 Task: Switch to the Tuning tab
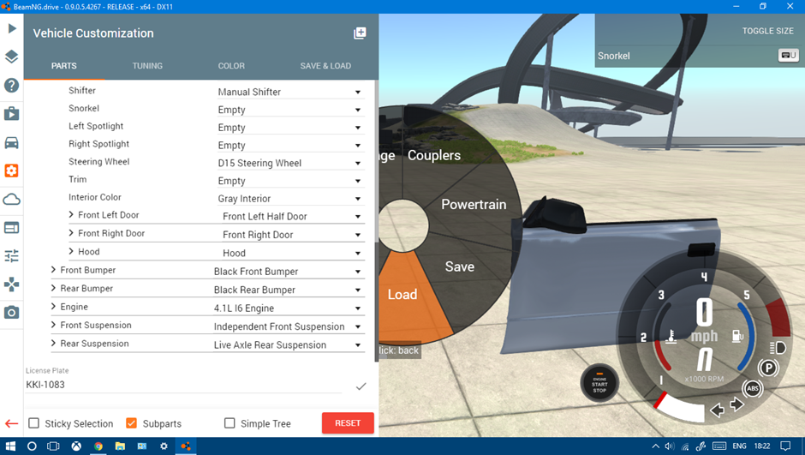point(147,66)
